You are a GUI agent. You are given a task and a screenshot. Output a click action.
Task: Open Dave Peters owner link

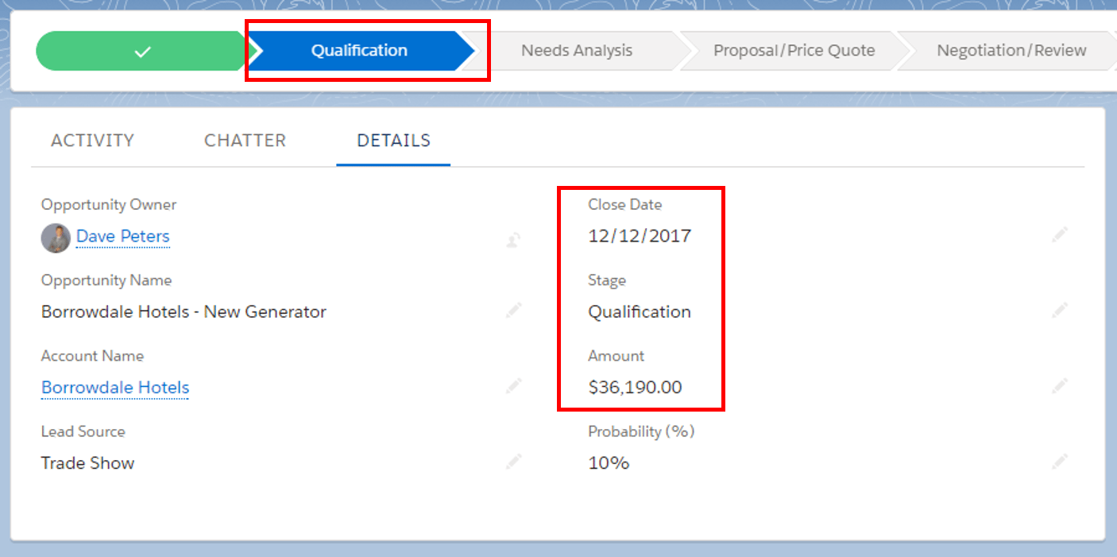pyautogui.click(x=123, y=237)
